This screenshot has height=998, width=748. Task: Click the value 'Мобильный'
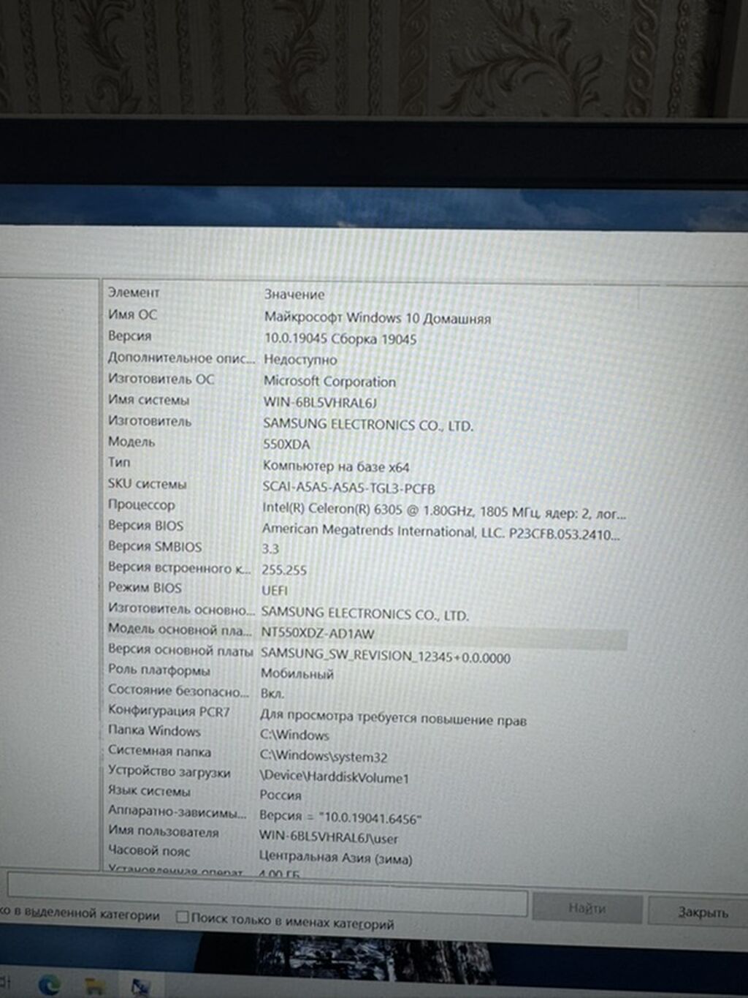click(x=297, y=674)
